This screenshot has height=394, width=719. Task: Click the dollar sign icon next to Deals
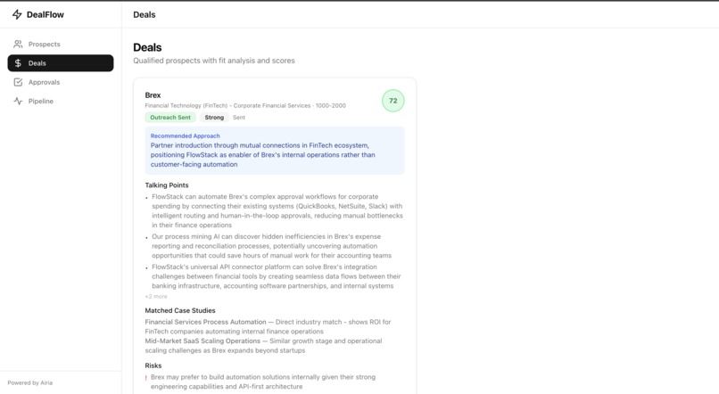coord(18,63)
